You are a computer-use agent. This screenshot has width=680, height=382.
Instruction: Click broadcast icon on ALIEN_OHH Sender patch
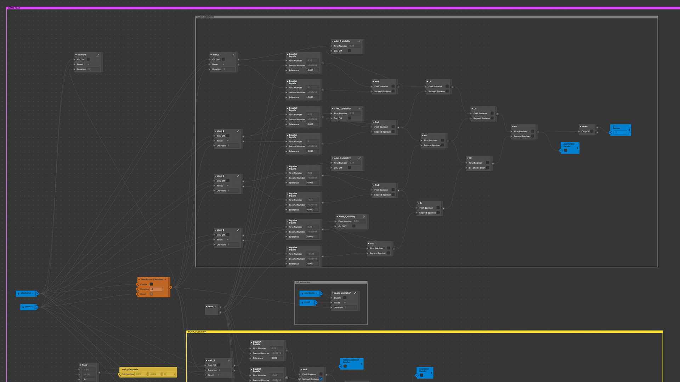[578, 148]
